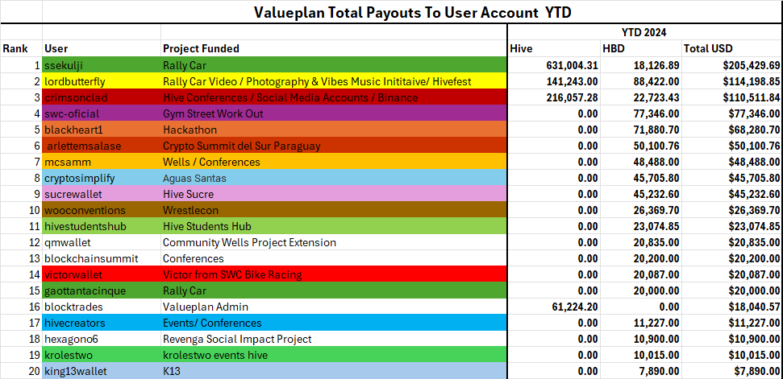Click the 'Total USD' column header

tap(732, 49)
